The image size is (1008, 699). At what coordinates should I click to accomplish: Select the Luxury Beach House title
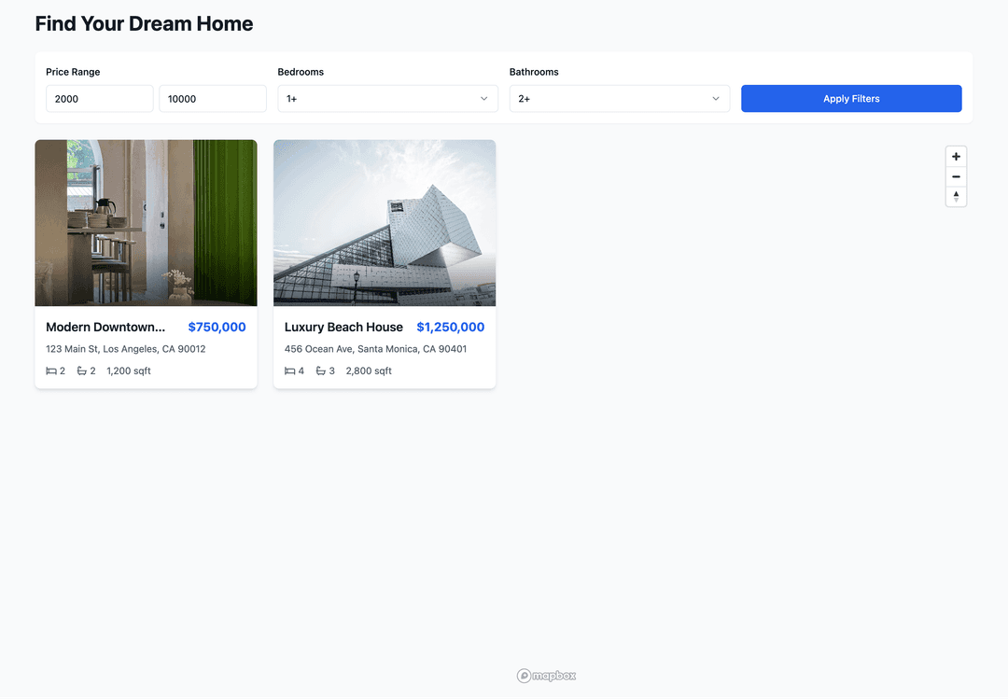tap(343, 327)
